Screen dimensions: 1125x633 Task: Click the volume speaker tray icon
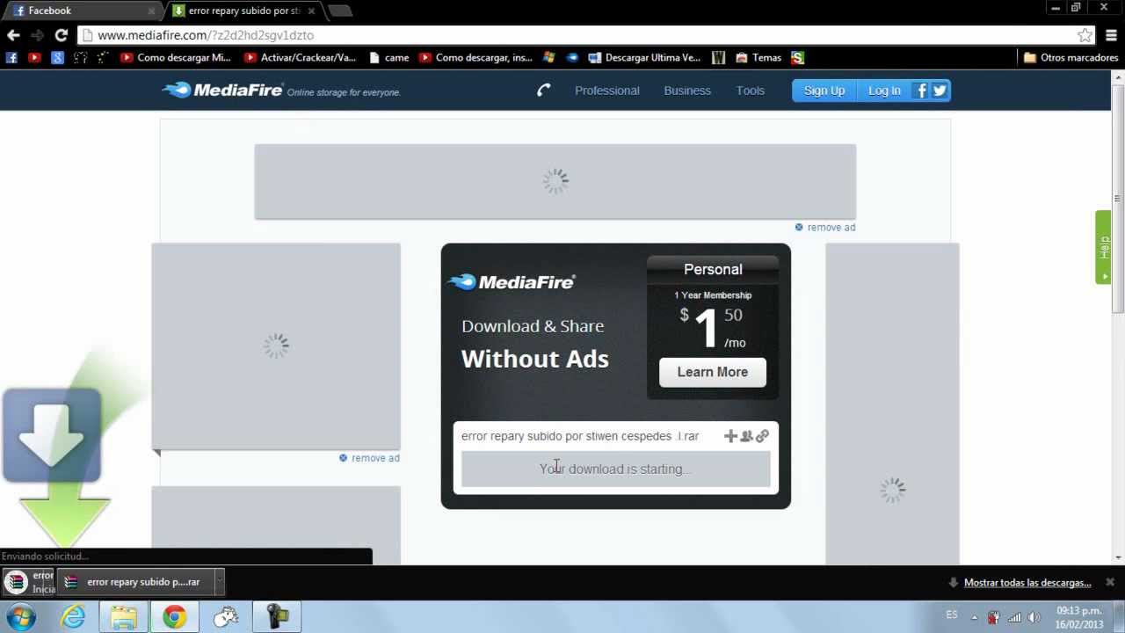(1035, 617)
